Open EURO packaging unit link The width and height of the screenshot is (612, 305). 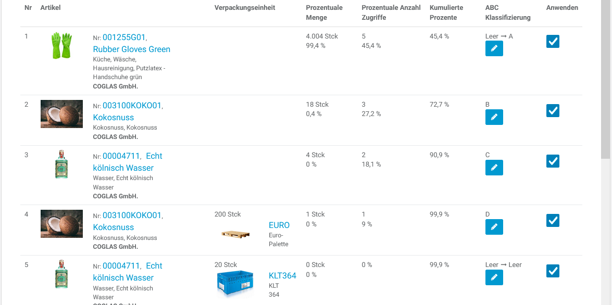click(x=279, y=225)
